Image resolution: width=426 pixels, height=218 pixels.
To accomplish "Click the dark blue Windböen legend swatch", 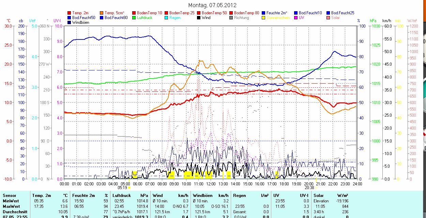I will pyautogui.click(x=69, y=22).
